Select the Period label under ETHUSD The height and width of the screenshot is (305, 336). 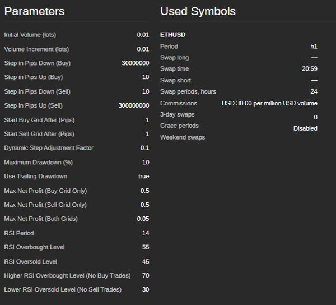(169, 47)
